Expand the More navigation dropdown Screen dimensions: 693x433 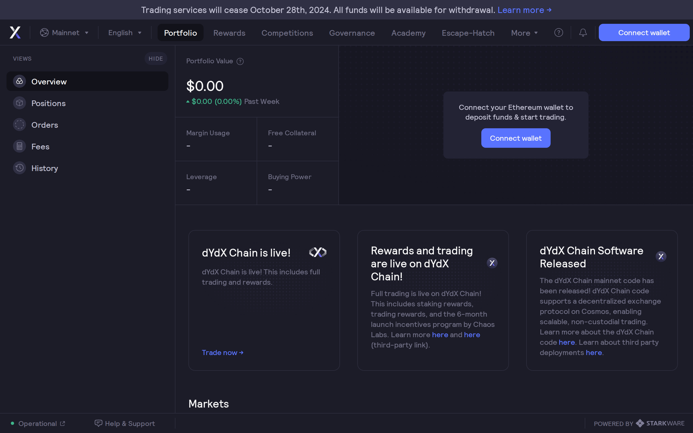pos(524,33)
